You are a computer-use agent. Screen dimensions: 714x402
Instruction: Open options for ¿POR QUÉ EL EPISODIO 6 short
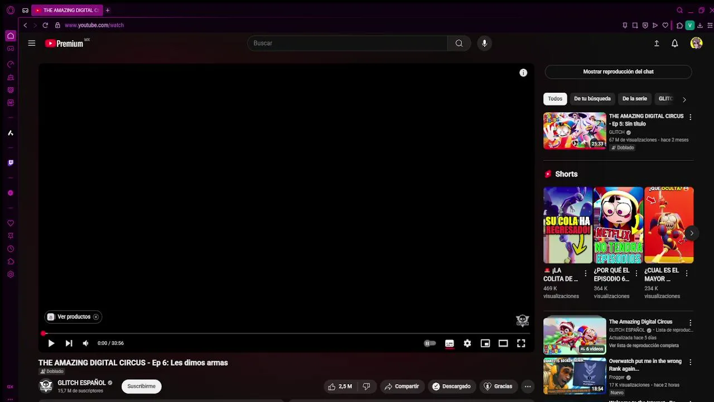(636, 274)
